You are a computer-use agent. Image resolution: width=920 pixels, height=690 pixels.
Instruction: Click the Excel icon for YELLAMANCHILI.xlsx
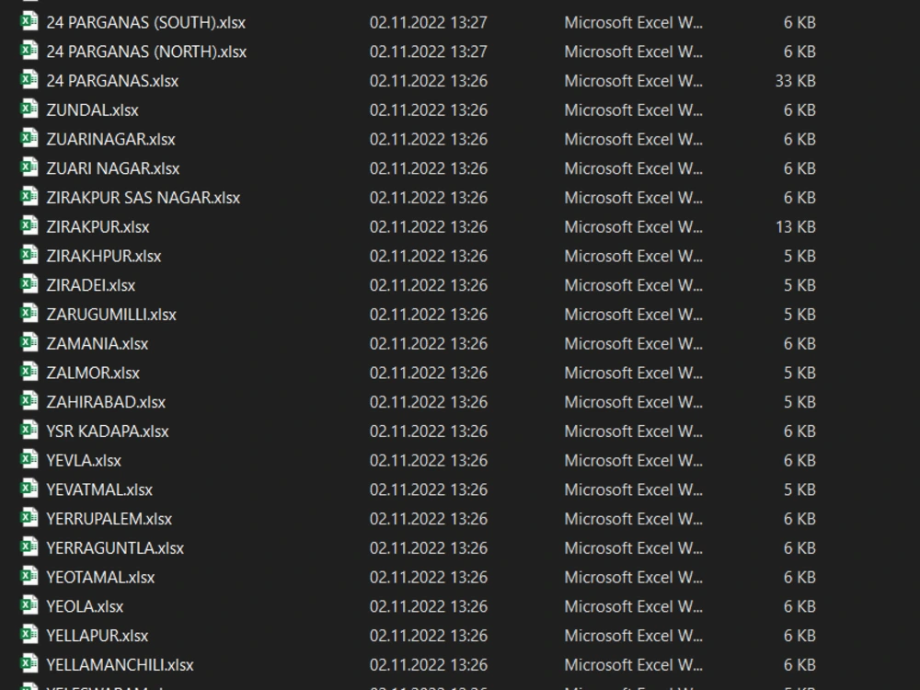pos(29,664)
